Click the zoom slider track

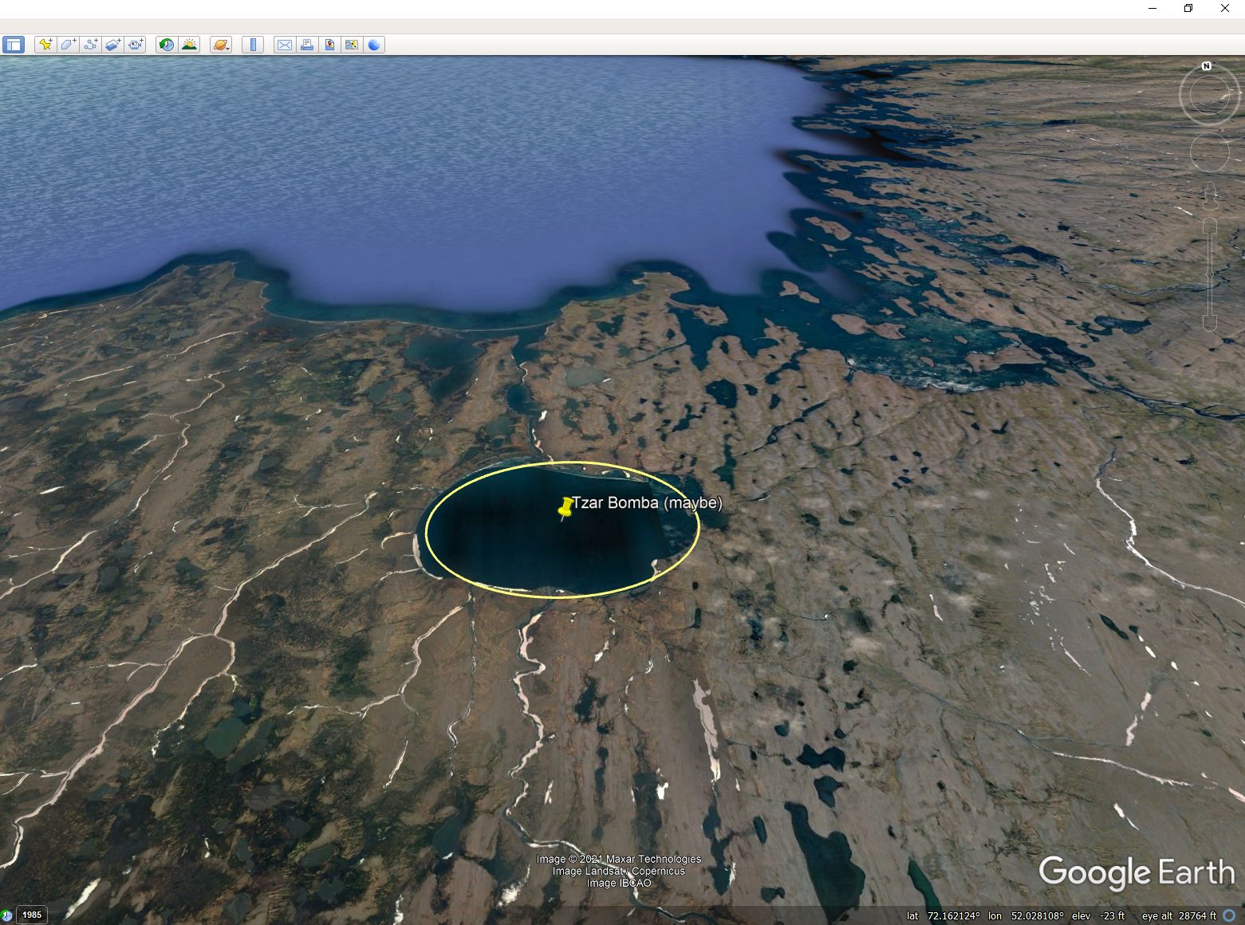pos(1210,271)
